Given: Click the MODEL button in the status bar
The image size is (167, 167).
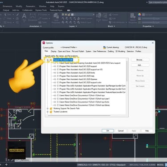Looking at the screenshot, I should coord(160,165).
